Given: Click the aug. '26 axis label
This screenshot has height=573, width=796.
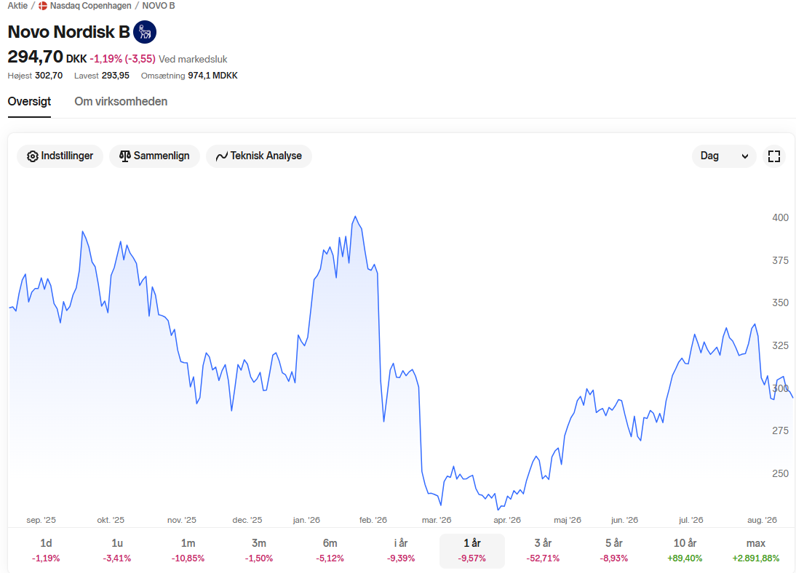Looking at the screenshot, I should click(x=762, y=520).
